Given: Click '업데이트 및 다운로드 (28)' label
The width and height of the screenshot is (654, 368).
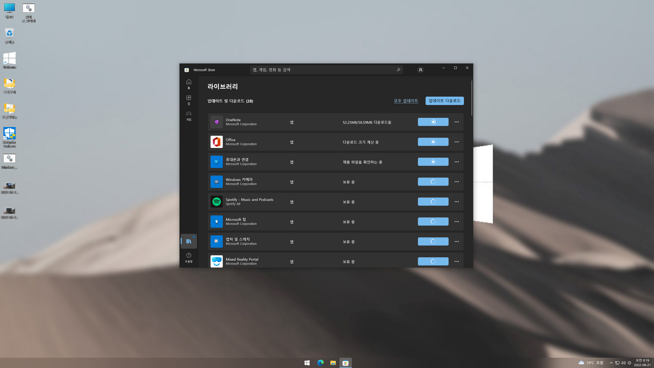Looking at the screenshot, I should tap(230, 101).
